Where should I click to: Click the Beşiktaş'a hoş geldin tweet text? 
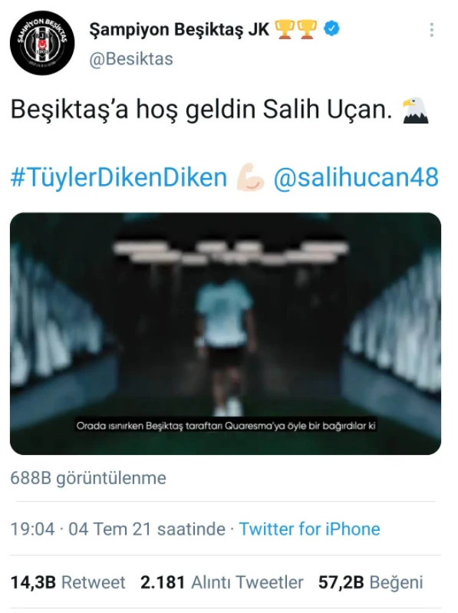201,110
